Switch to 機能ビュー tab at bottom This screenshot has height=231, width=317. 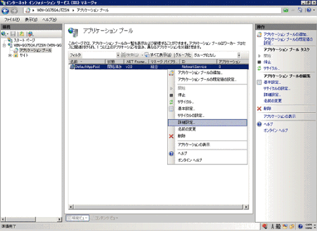point(77,218)
